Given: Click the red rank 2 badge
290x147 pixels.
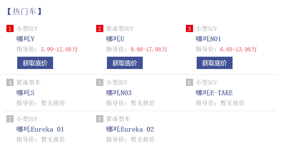Looking at the screenshot, I should coord(100,28).
